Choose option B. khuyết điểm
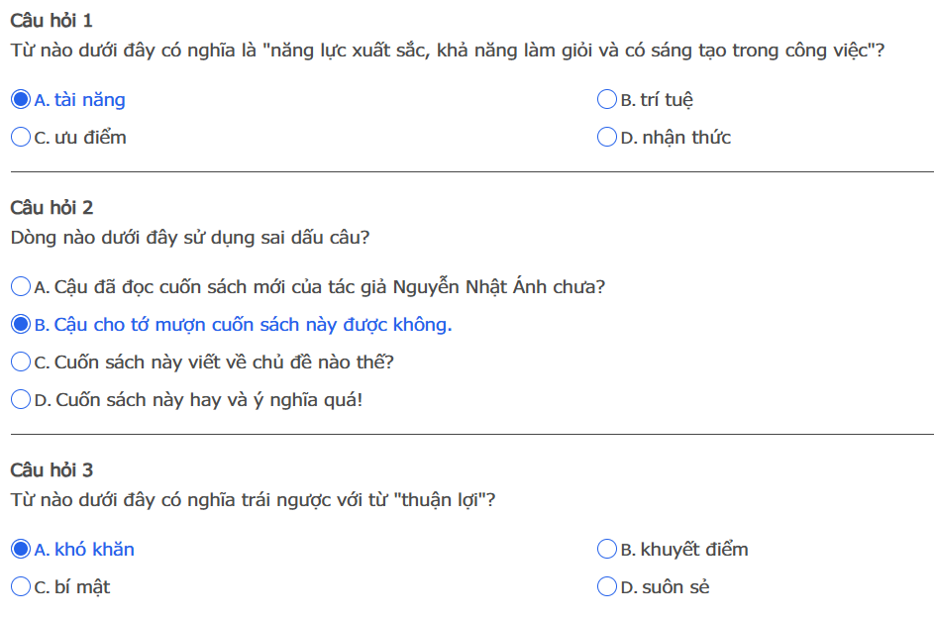Screen dimensions: 934x620 607,550
